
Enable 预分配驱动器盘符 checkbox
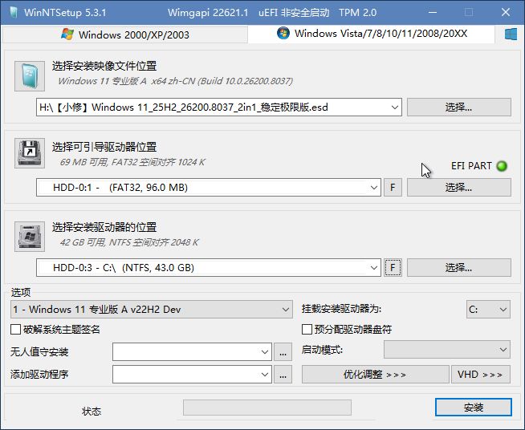click(x=307, y=329)
